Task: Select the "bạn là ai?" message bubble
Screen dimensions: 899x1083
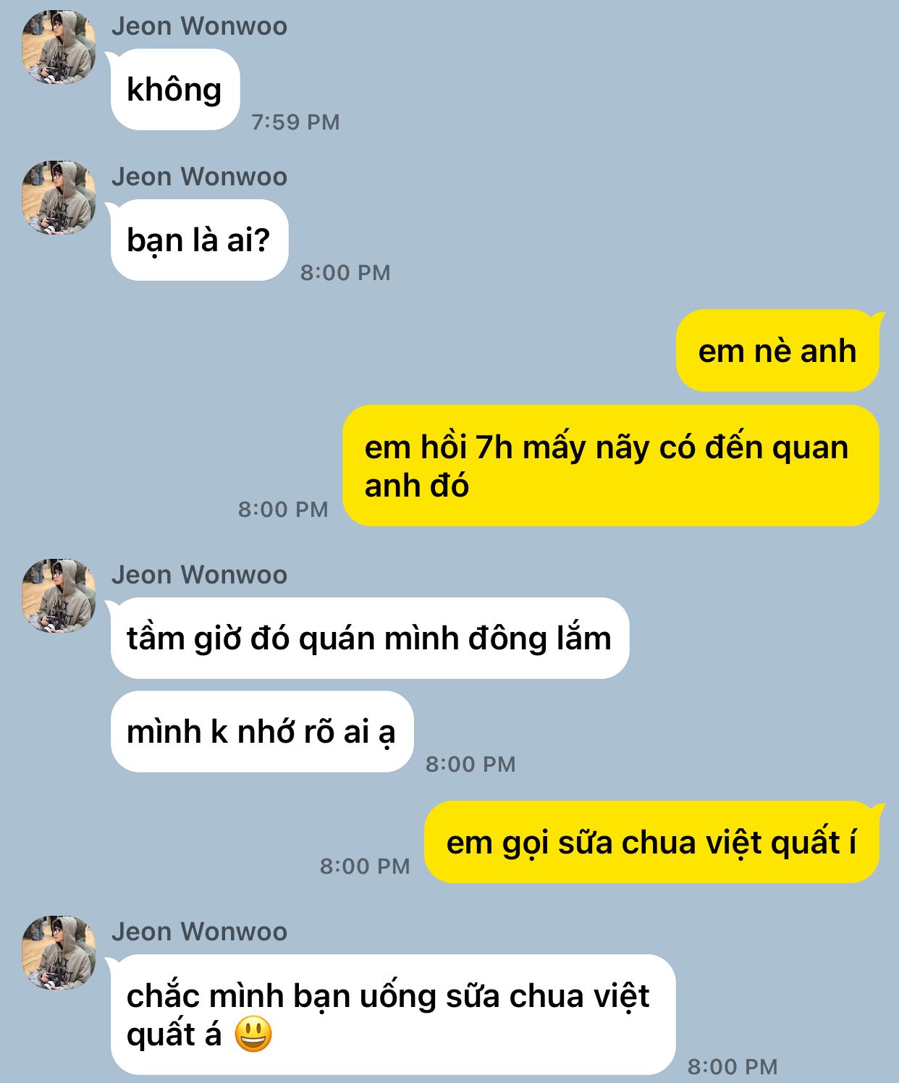Action: (199, 240)
